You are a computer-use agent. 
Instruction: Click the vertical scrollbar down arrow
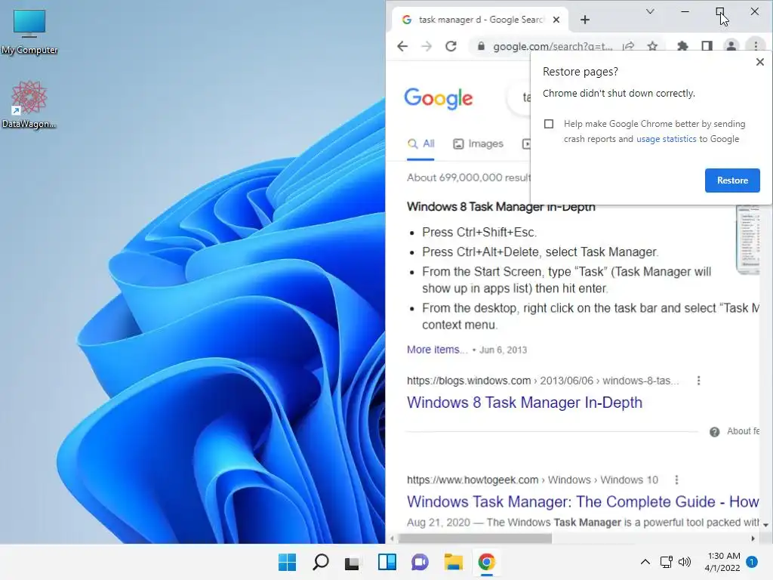[x=765, y=526]
